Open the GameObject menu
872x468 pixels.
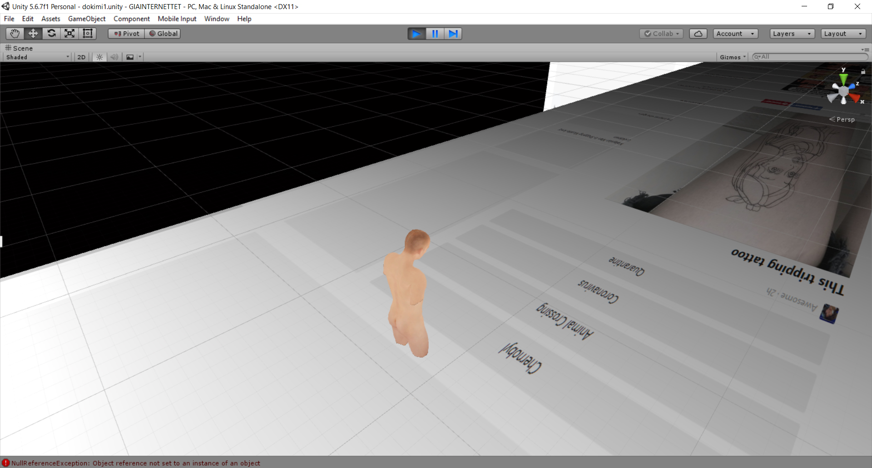(87, 19)
